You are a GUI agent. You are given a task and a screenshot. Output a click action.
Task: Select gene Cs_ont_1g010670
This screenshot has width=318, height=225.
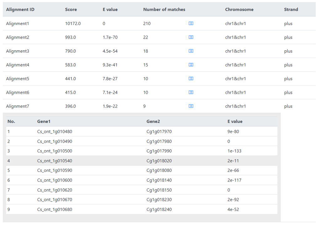tap(55, 199)
